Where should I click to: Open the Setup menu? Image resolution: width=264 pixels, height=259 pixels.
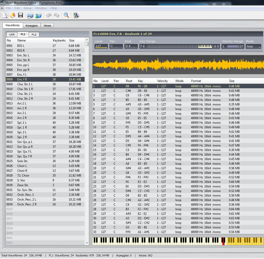pyautogui.click(x=27, y=8)
